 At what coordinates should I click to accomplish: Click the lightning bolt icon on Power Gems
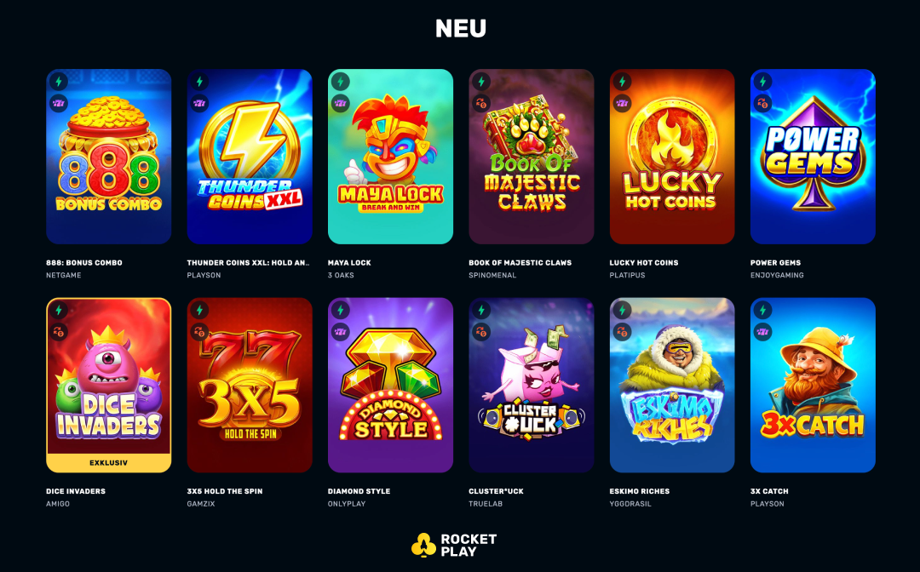762,82
